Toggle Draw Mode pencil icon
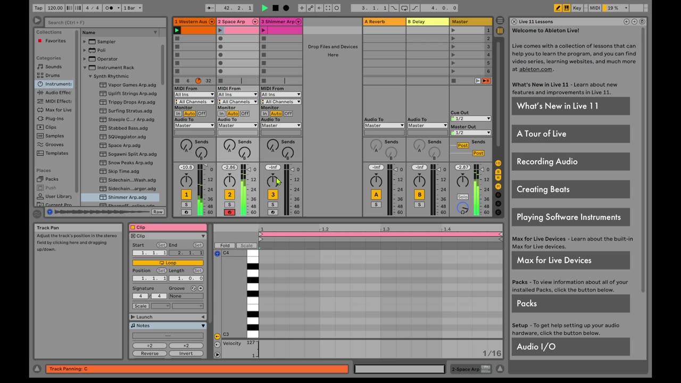This screenshot has height=383, width=681. tap(558, 8)
